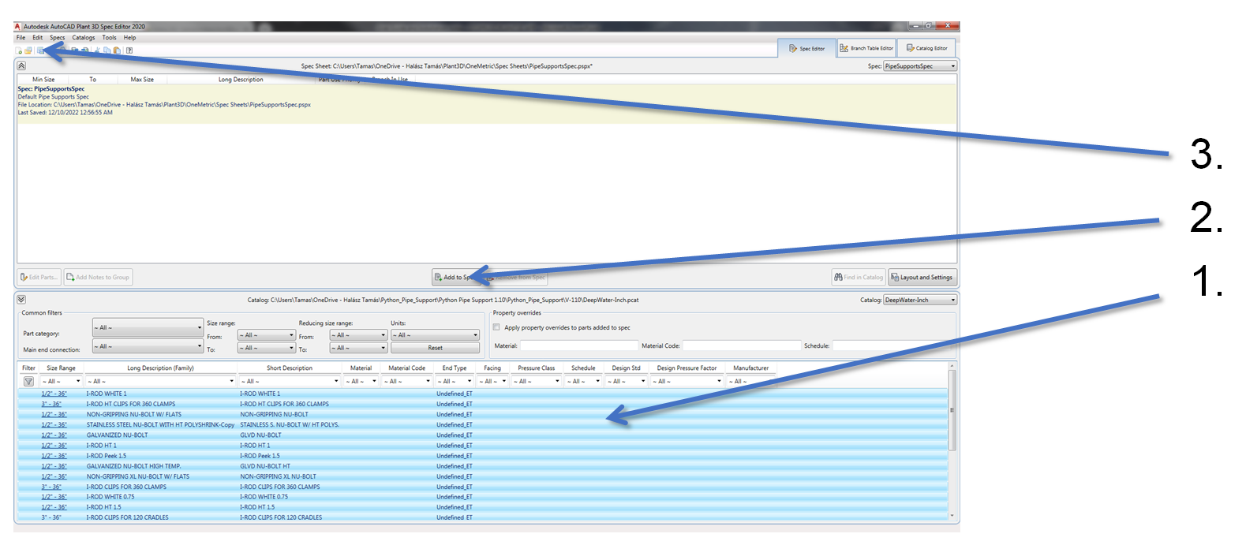Switch to the Spec Editor tab
Image resolution: width=1246 pixels, height=545 pixels.
click(806, 48)
